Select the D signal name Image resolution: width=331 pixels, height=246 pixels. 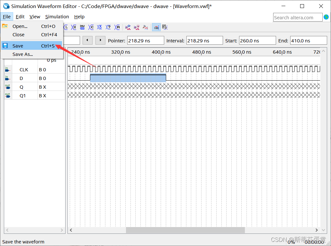[21, 78]
